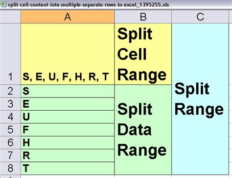Select column A header

click(x=68, y=17)
